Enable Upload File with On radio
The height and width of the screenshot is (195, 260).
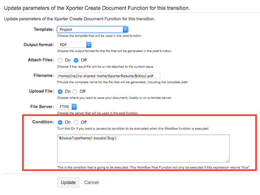tap(60, 91)
